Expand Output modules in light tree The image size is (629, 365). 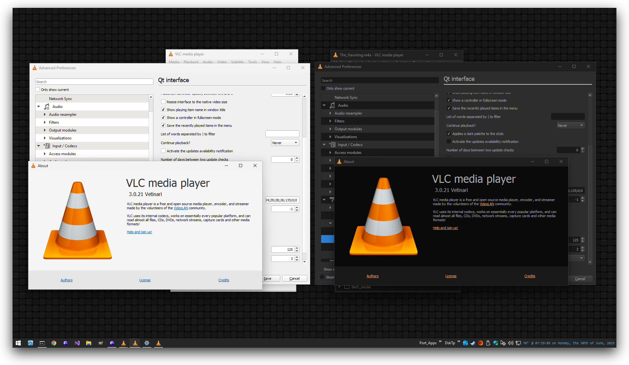(x=45, y=130)
